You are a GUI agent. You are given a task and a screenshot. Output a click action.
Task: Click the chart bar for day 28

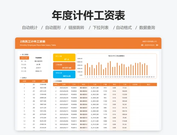(x=147, y=70)
